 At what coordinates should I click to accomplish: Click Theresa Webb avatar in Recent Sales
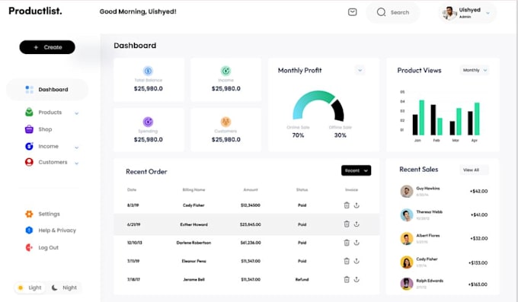click(x=407, y=215)
